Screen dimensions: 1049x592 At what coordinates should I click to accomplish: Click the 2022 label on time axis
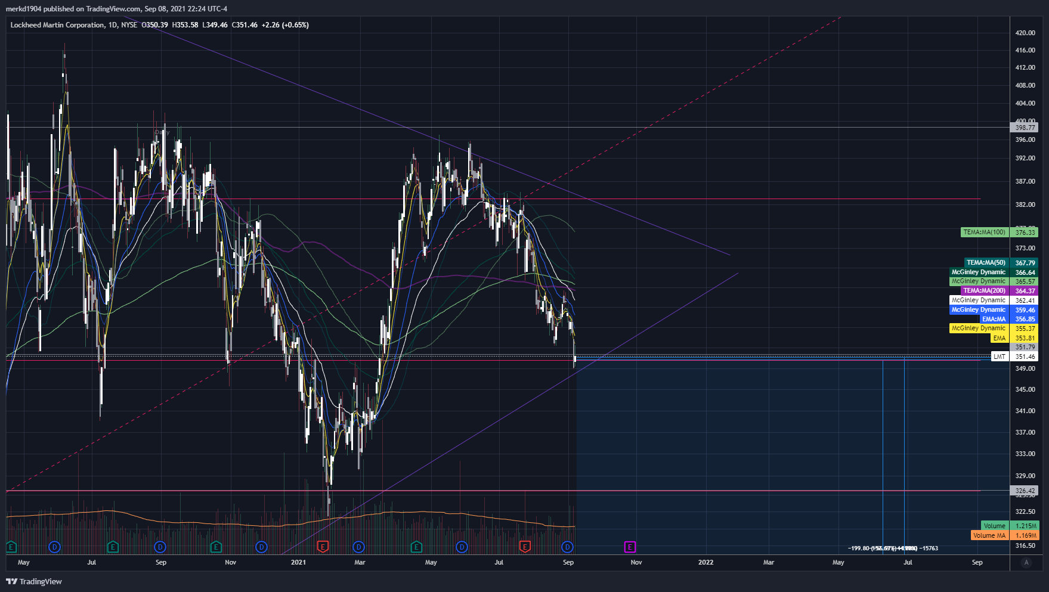click(706, 562)
